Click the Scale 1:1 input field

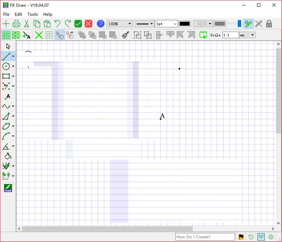click(231, 35)
